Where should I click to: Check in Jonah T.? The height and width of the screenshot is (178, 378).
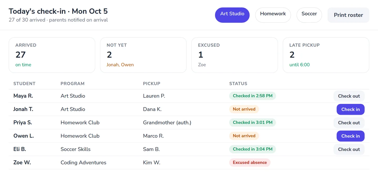point(350,109)
